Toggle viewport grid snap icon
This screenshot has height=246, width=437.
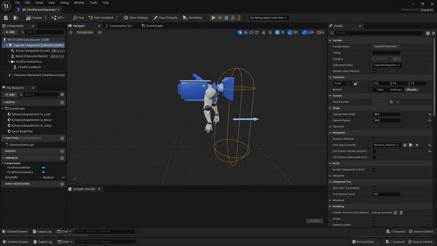[x=277, y=32]
